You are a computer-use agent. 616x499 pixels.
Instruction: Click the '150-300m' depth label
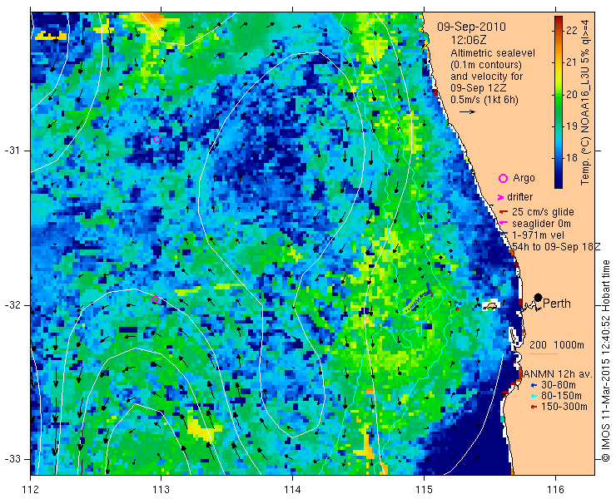click(x=564, y=408)
